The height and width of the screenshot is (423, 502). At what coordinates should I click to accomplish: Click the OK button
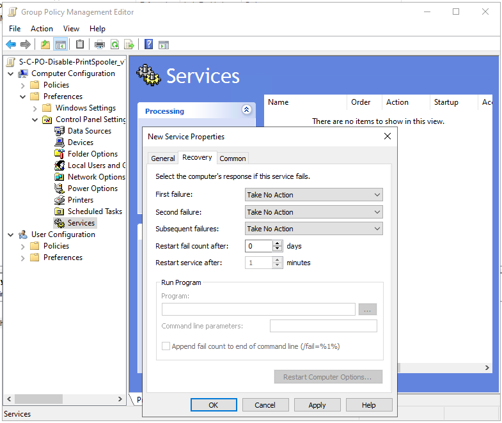coord(214,405)
